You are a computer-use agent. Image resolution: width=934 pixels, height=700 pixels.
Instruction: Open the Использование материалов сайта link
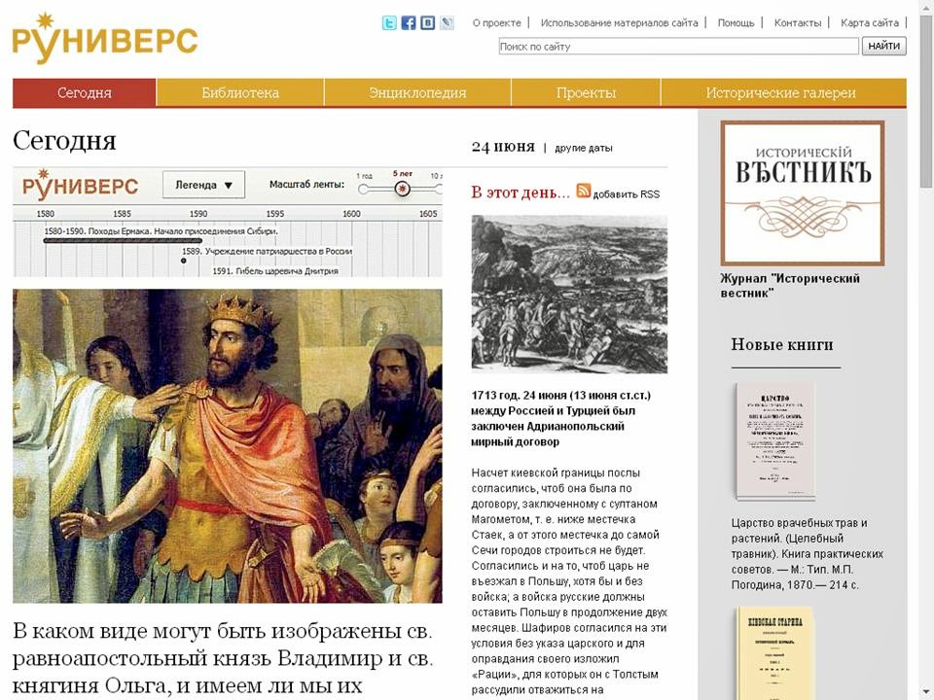tap(619, 23)
